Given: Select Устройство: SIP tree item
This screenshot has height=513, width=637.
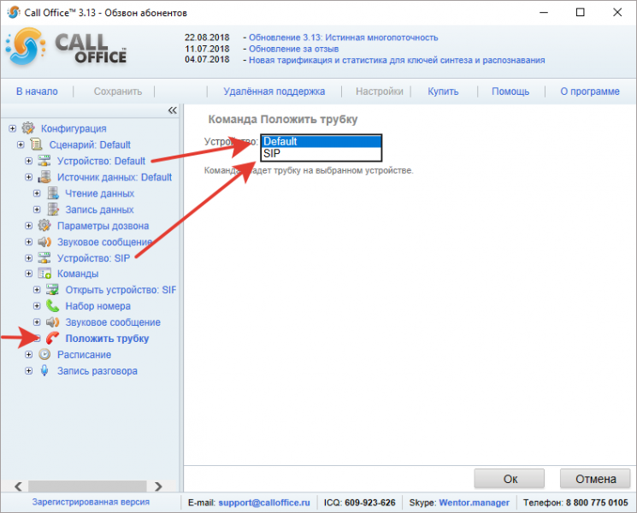Looking at the screenshot, I should click(x=93, y=258).
